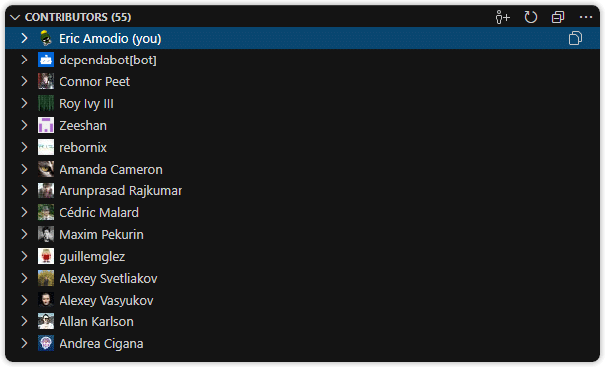Click the copy icon on Eric Amodio row

pyautogui.click(x=575, y=38)
